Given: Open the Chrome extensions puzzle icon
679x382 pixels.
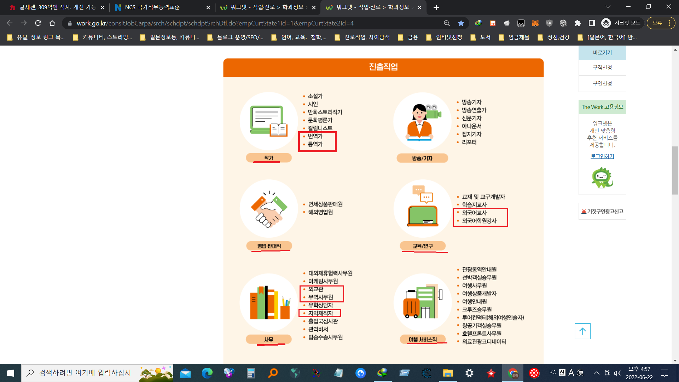Looking at the screenshot, I should coord(578,23).
